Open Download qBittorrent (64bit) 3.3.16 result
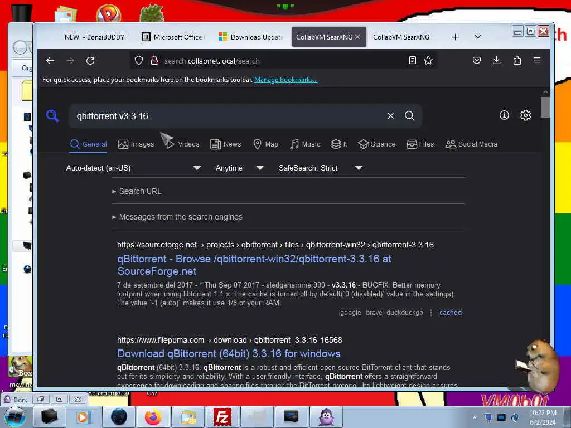The image size is (571, 428). point(229,354)
